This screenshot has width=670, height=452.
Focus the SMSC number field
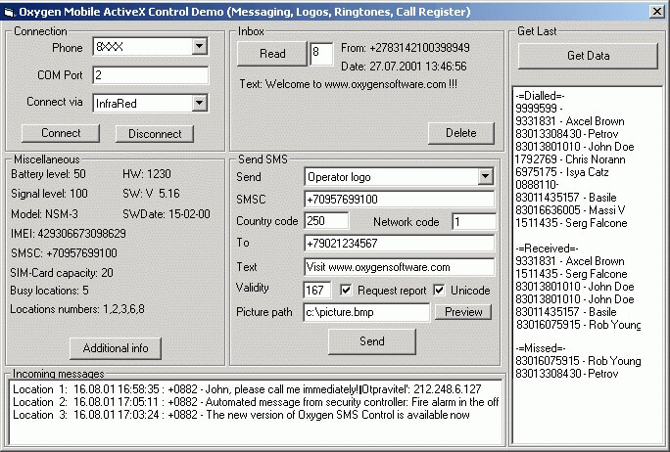(399, 200)
